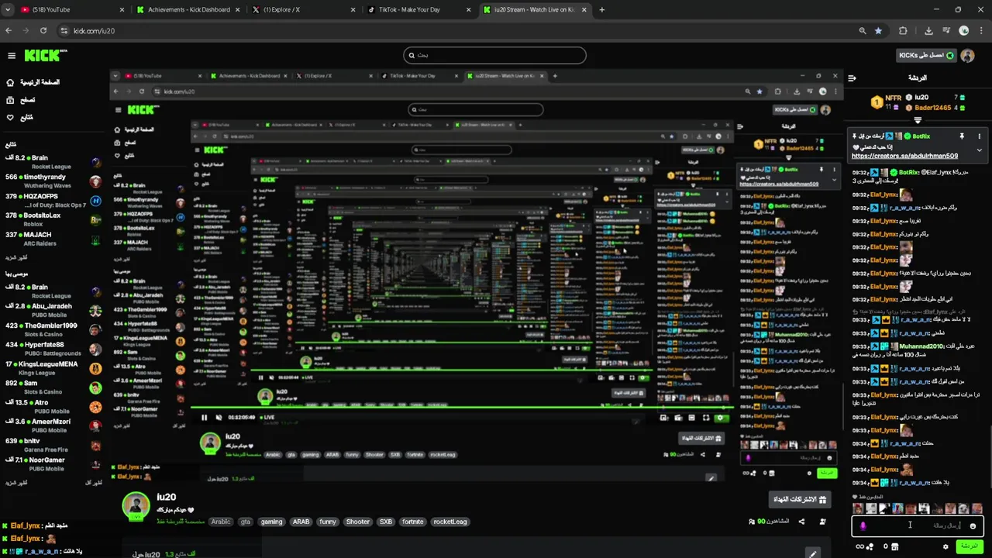Open KingsLeagueMENA recommended channel

point(53,368)
